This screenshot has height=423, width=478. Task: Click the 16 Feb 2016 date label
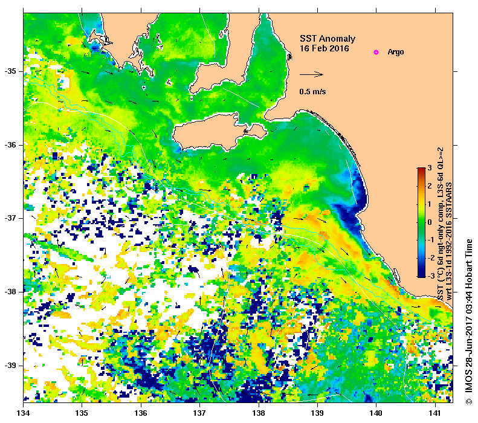tap(324, 48)
